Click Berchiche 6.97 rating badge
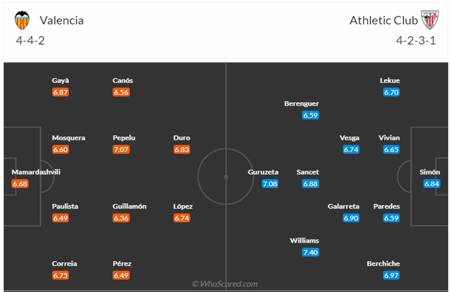This screenshot has width=451, height=292. (391, 275)
